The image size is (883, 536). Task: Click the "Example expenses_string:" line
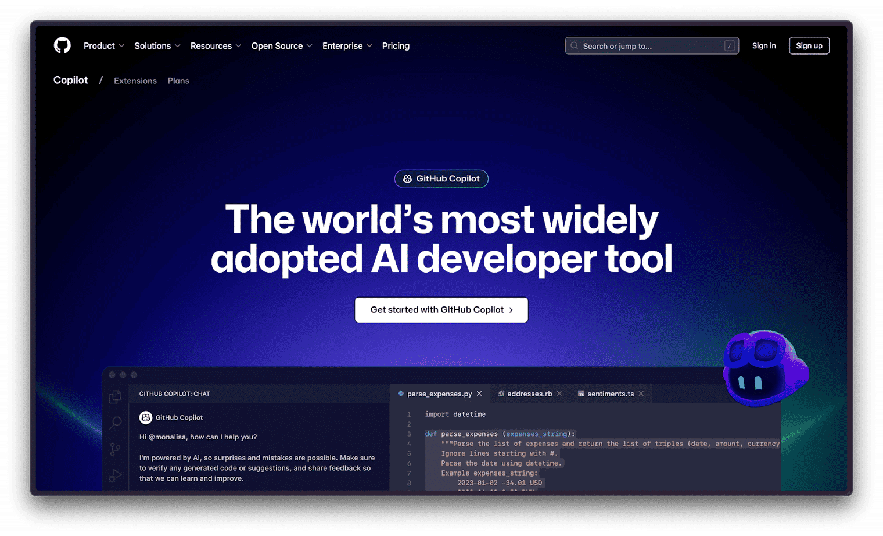pyautogui.click(x=489, y=473)
